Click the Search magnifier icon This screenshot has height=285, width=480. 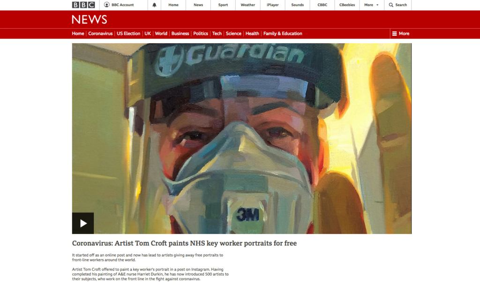391,5
